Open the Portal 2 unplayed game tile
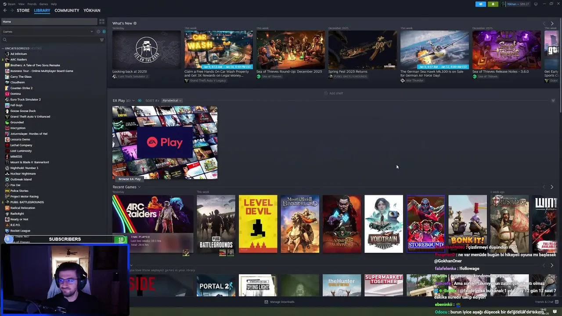The image size is (562, 316). 216,285
